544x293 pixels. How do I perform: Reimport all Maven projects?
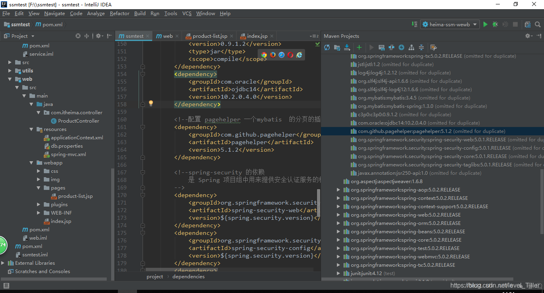pyautogui.click(x=327, y=47)
